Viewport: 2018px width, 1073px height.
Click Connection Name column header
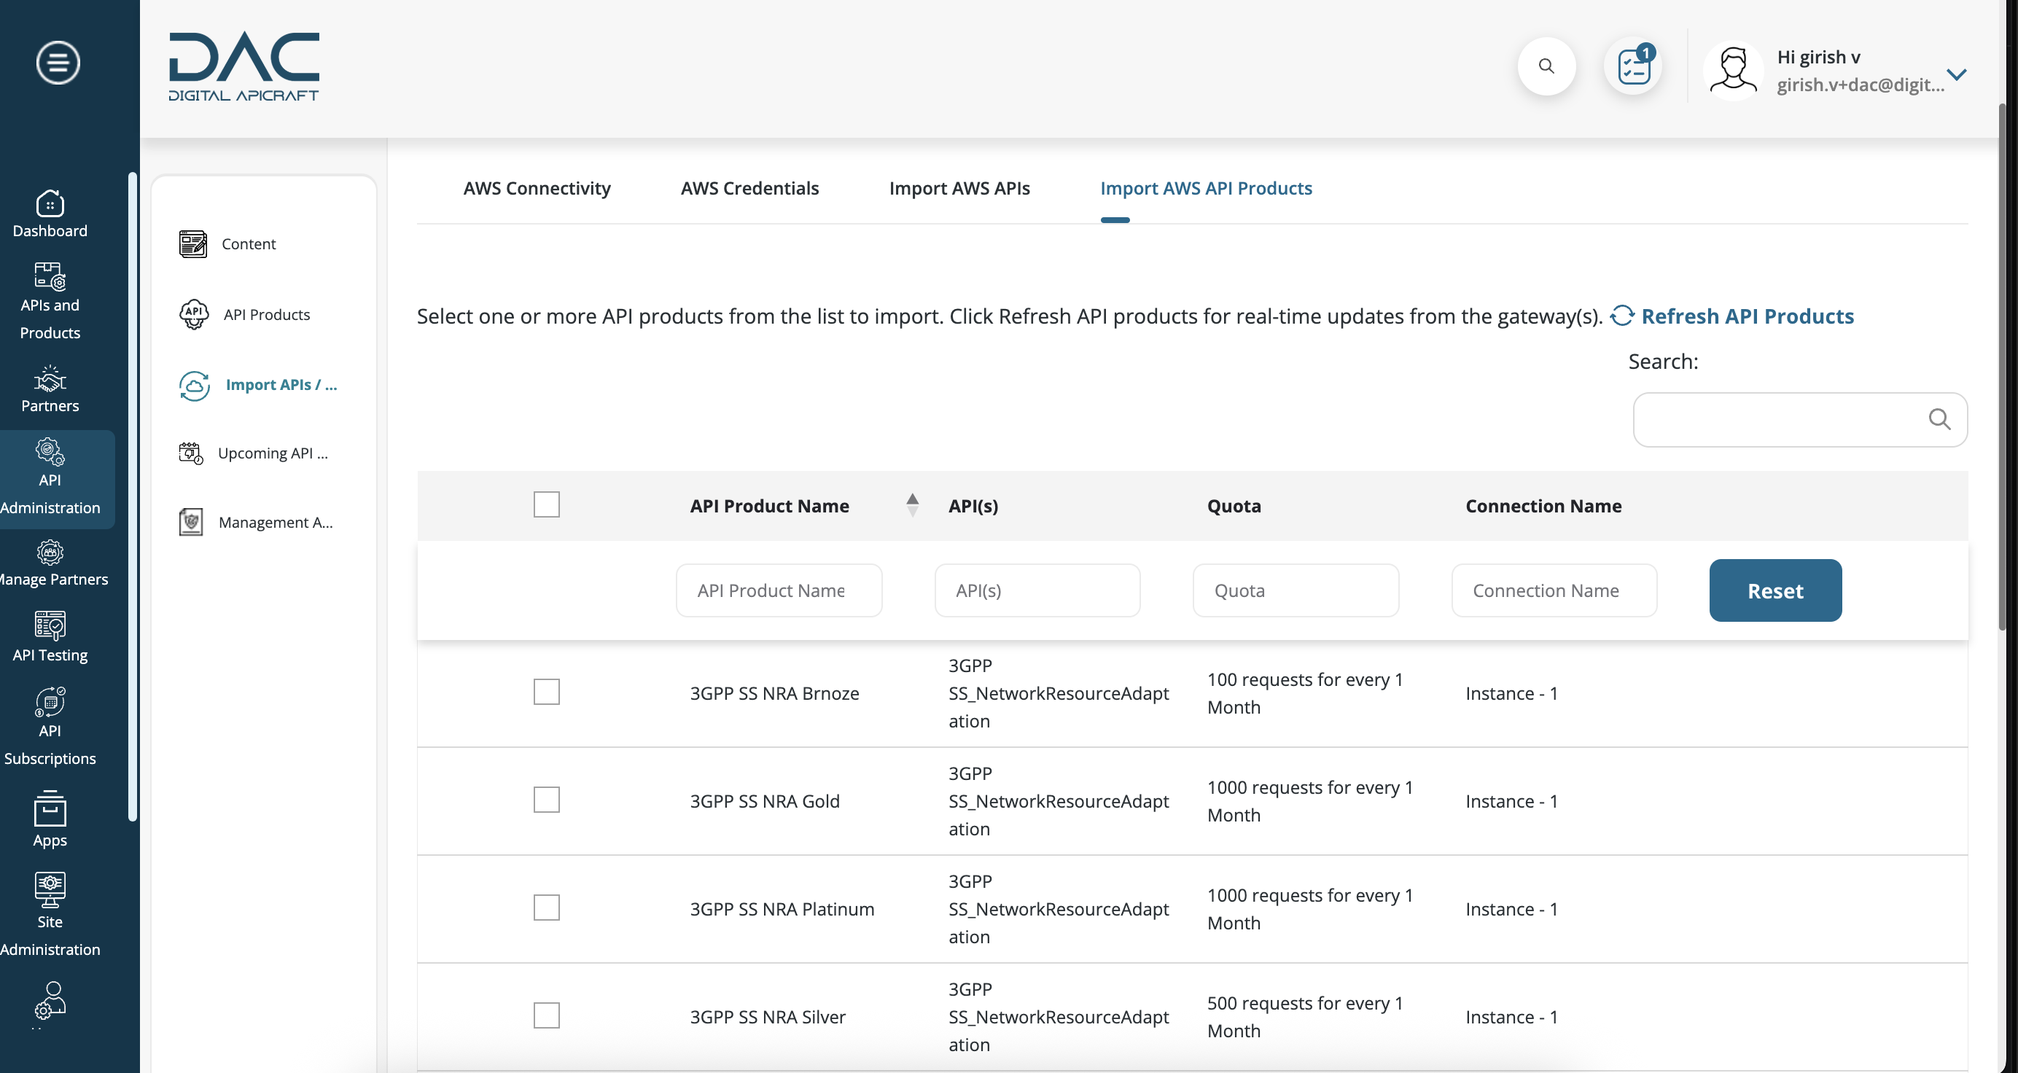[1543, 506]
